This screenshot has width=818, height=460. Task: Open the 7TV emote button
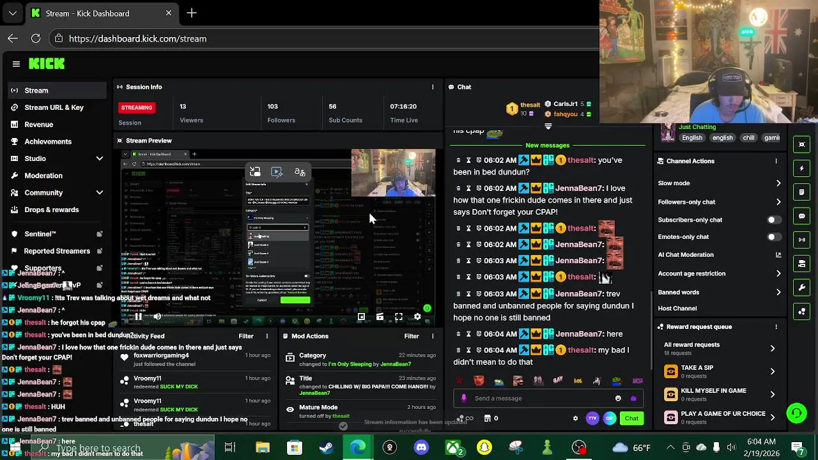[x=592, y=418]
